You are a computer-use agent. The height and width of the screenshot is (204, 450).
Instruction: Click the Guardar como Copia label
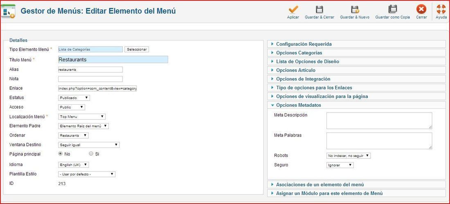(x=393, y=17)
